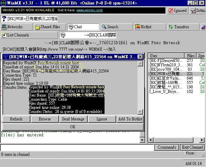This screenshot has width=206, height=167.
Task: Open List Channels
Action: (x=29, y=35)
